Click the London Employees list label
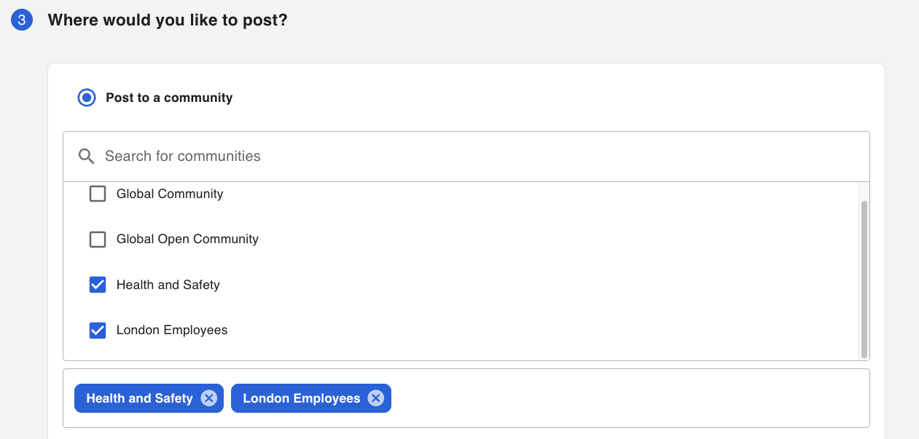This screenshot has width=919, height=439. [172, 330]
